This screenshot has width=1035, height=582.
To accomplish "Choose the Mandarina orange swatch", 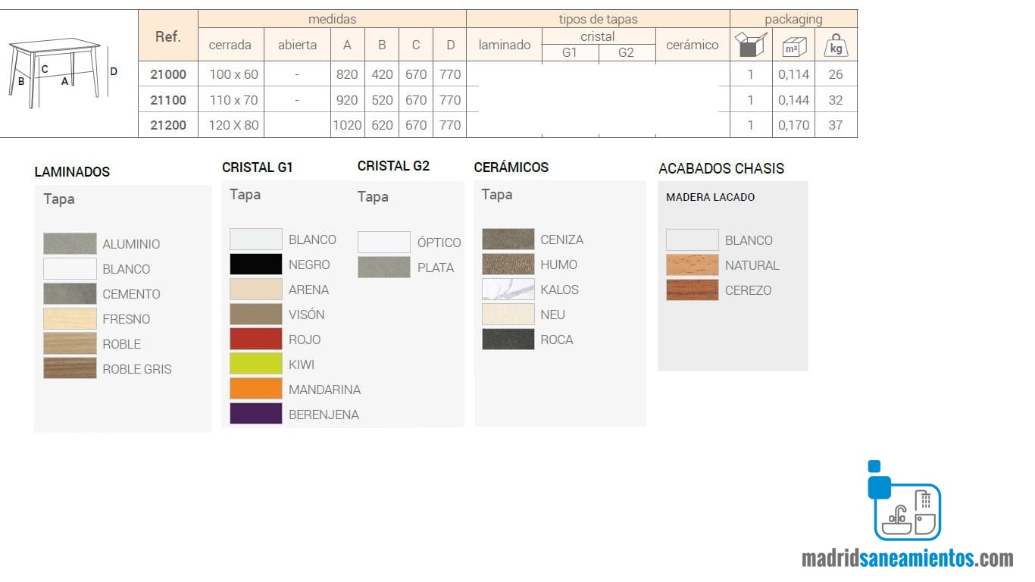I will [256, 390].
